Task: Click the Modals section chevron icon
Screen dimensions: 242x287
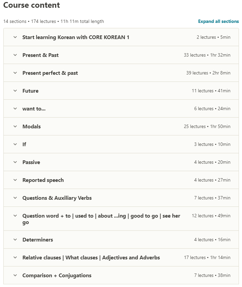Action: tap(15, 126)
